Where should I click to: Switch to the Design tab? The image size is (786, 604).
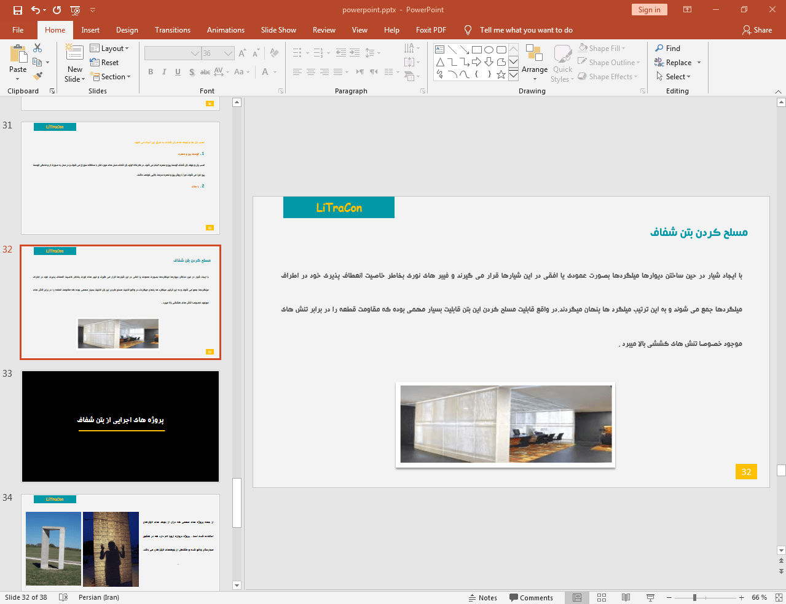tap(127, 29)
